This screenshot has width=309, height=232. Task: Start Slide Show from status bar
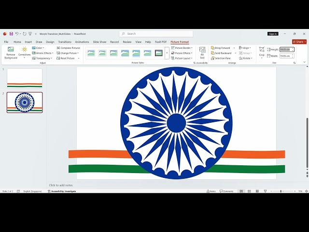[265, 191]
